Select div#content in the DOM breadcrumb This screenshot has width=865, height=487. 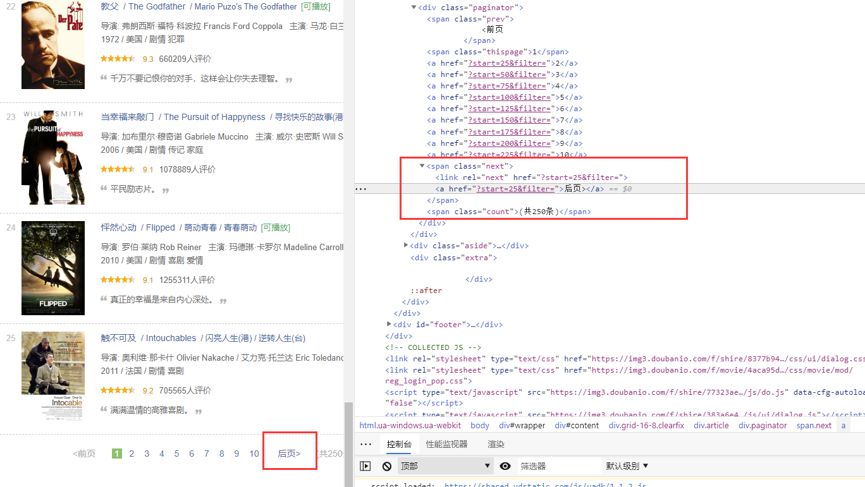click(577, 425)
